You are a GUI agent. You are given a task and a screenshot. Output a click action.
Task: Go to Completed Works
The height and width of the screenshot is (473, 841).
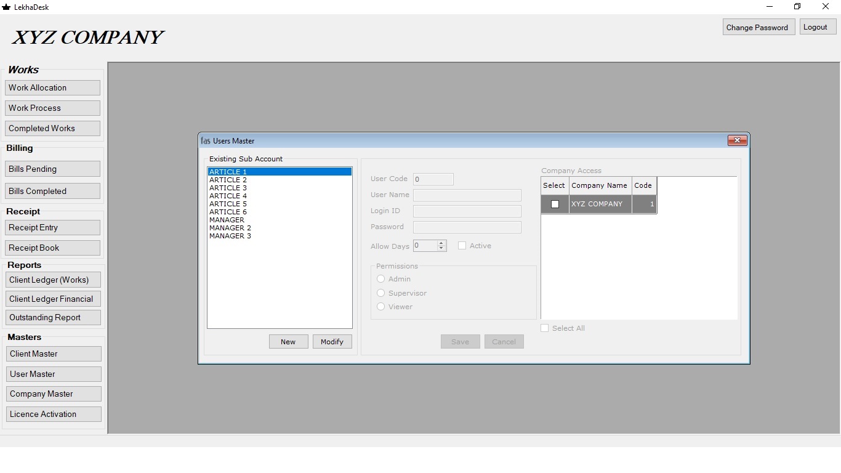[52, 128]
